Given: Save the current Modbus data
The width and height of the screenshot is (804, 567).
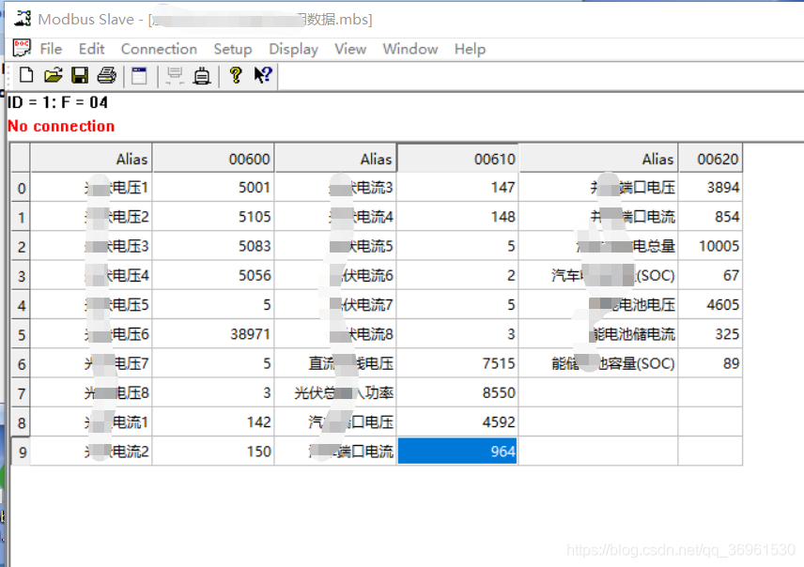Looking at the screenshot, I should [x=80, y=76].
